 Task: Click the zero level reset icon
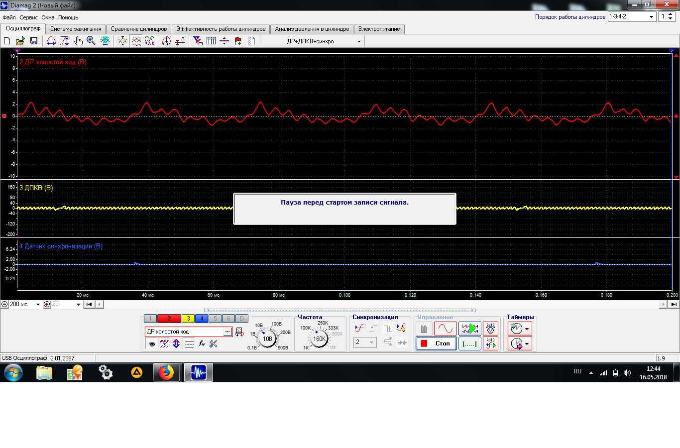(180, 41)
